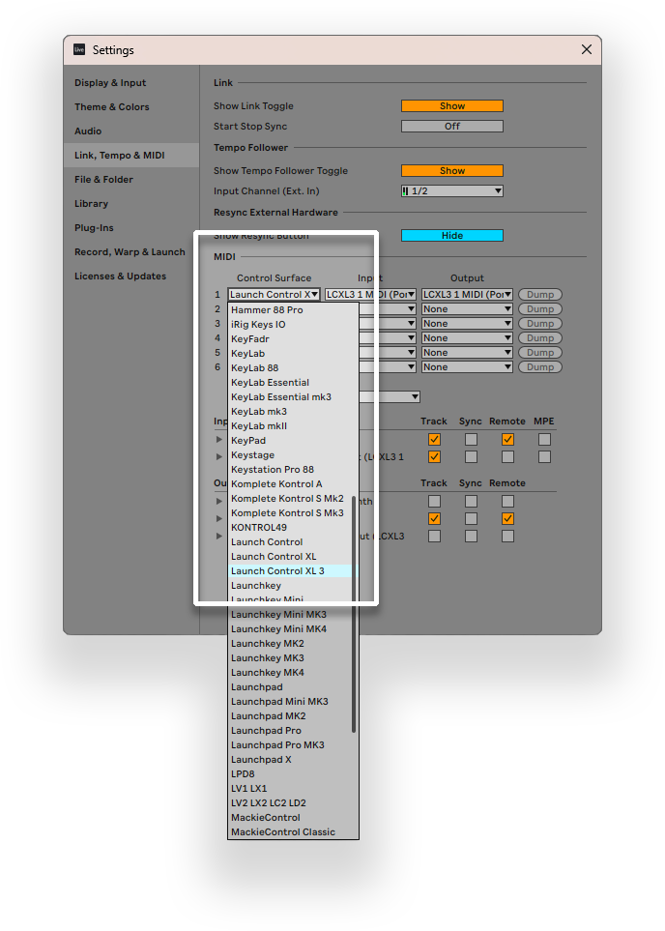Viewport: 665px width, 931px height.
Task: Select Keystation Pro 88 entry
Action: (x=293, y=470)
